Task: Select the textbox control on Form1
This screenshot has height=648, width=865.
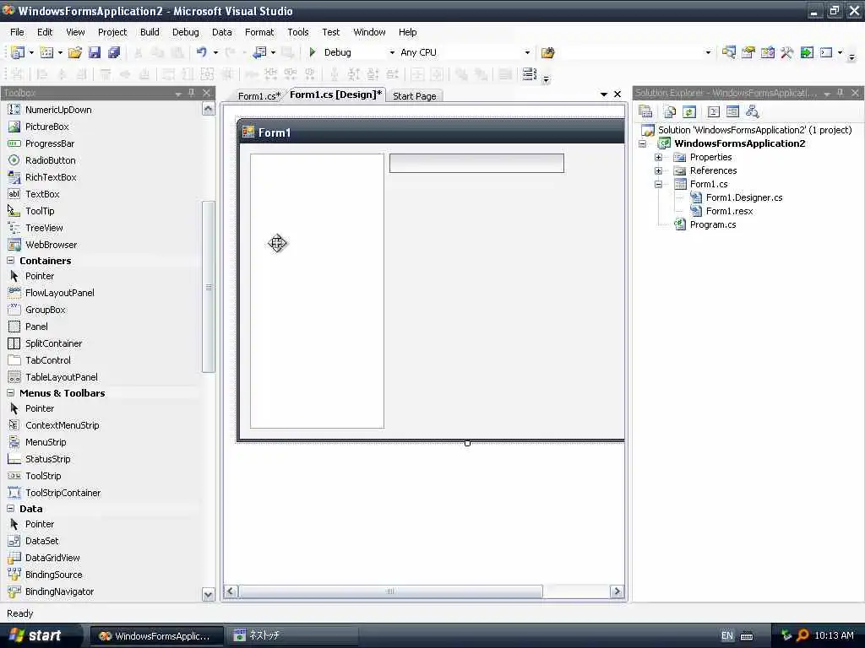Action: coord(476,163)
